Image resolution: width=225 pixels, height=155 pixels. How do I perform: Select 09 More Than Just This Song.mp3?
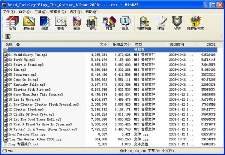(36, 95)
